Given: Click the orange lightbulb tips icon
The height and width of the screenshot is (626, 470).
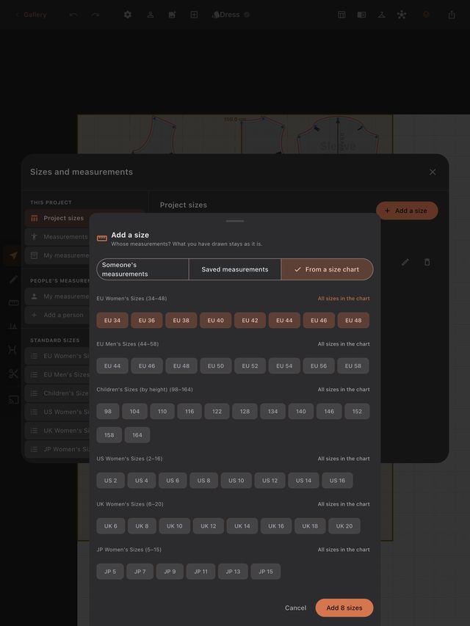Looking at the screenshot, I should click(x=426, y=15).
